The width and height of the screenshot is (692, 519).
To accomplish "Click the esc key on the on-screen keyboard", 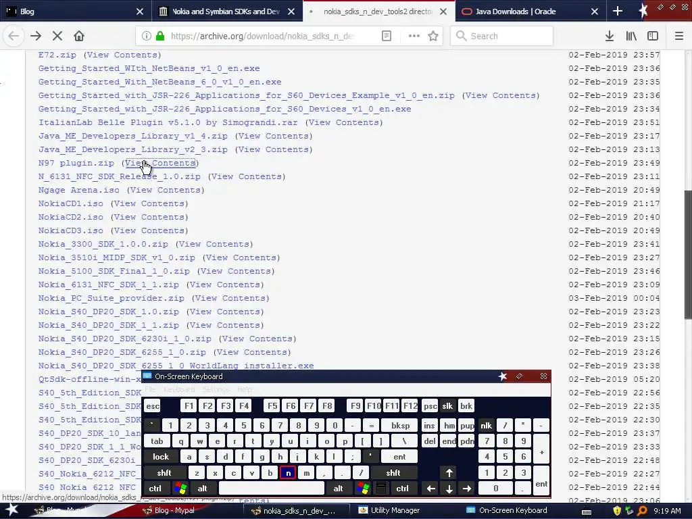I will [x=153, y=406].
